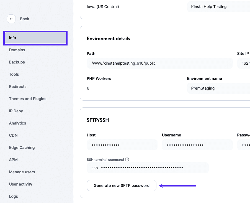The width and height of the screenshot is (250, 203).
Task: Open the Logs section
Action: 13,196
